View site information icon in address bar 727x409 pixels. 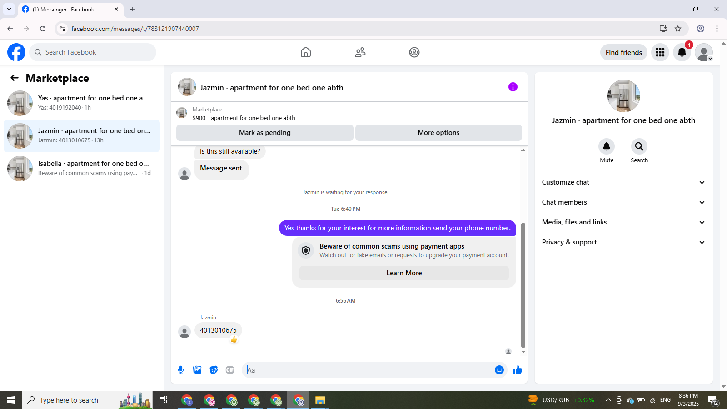tap(62, 29)
